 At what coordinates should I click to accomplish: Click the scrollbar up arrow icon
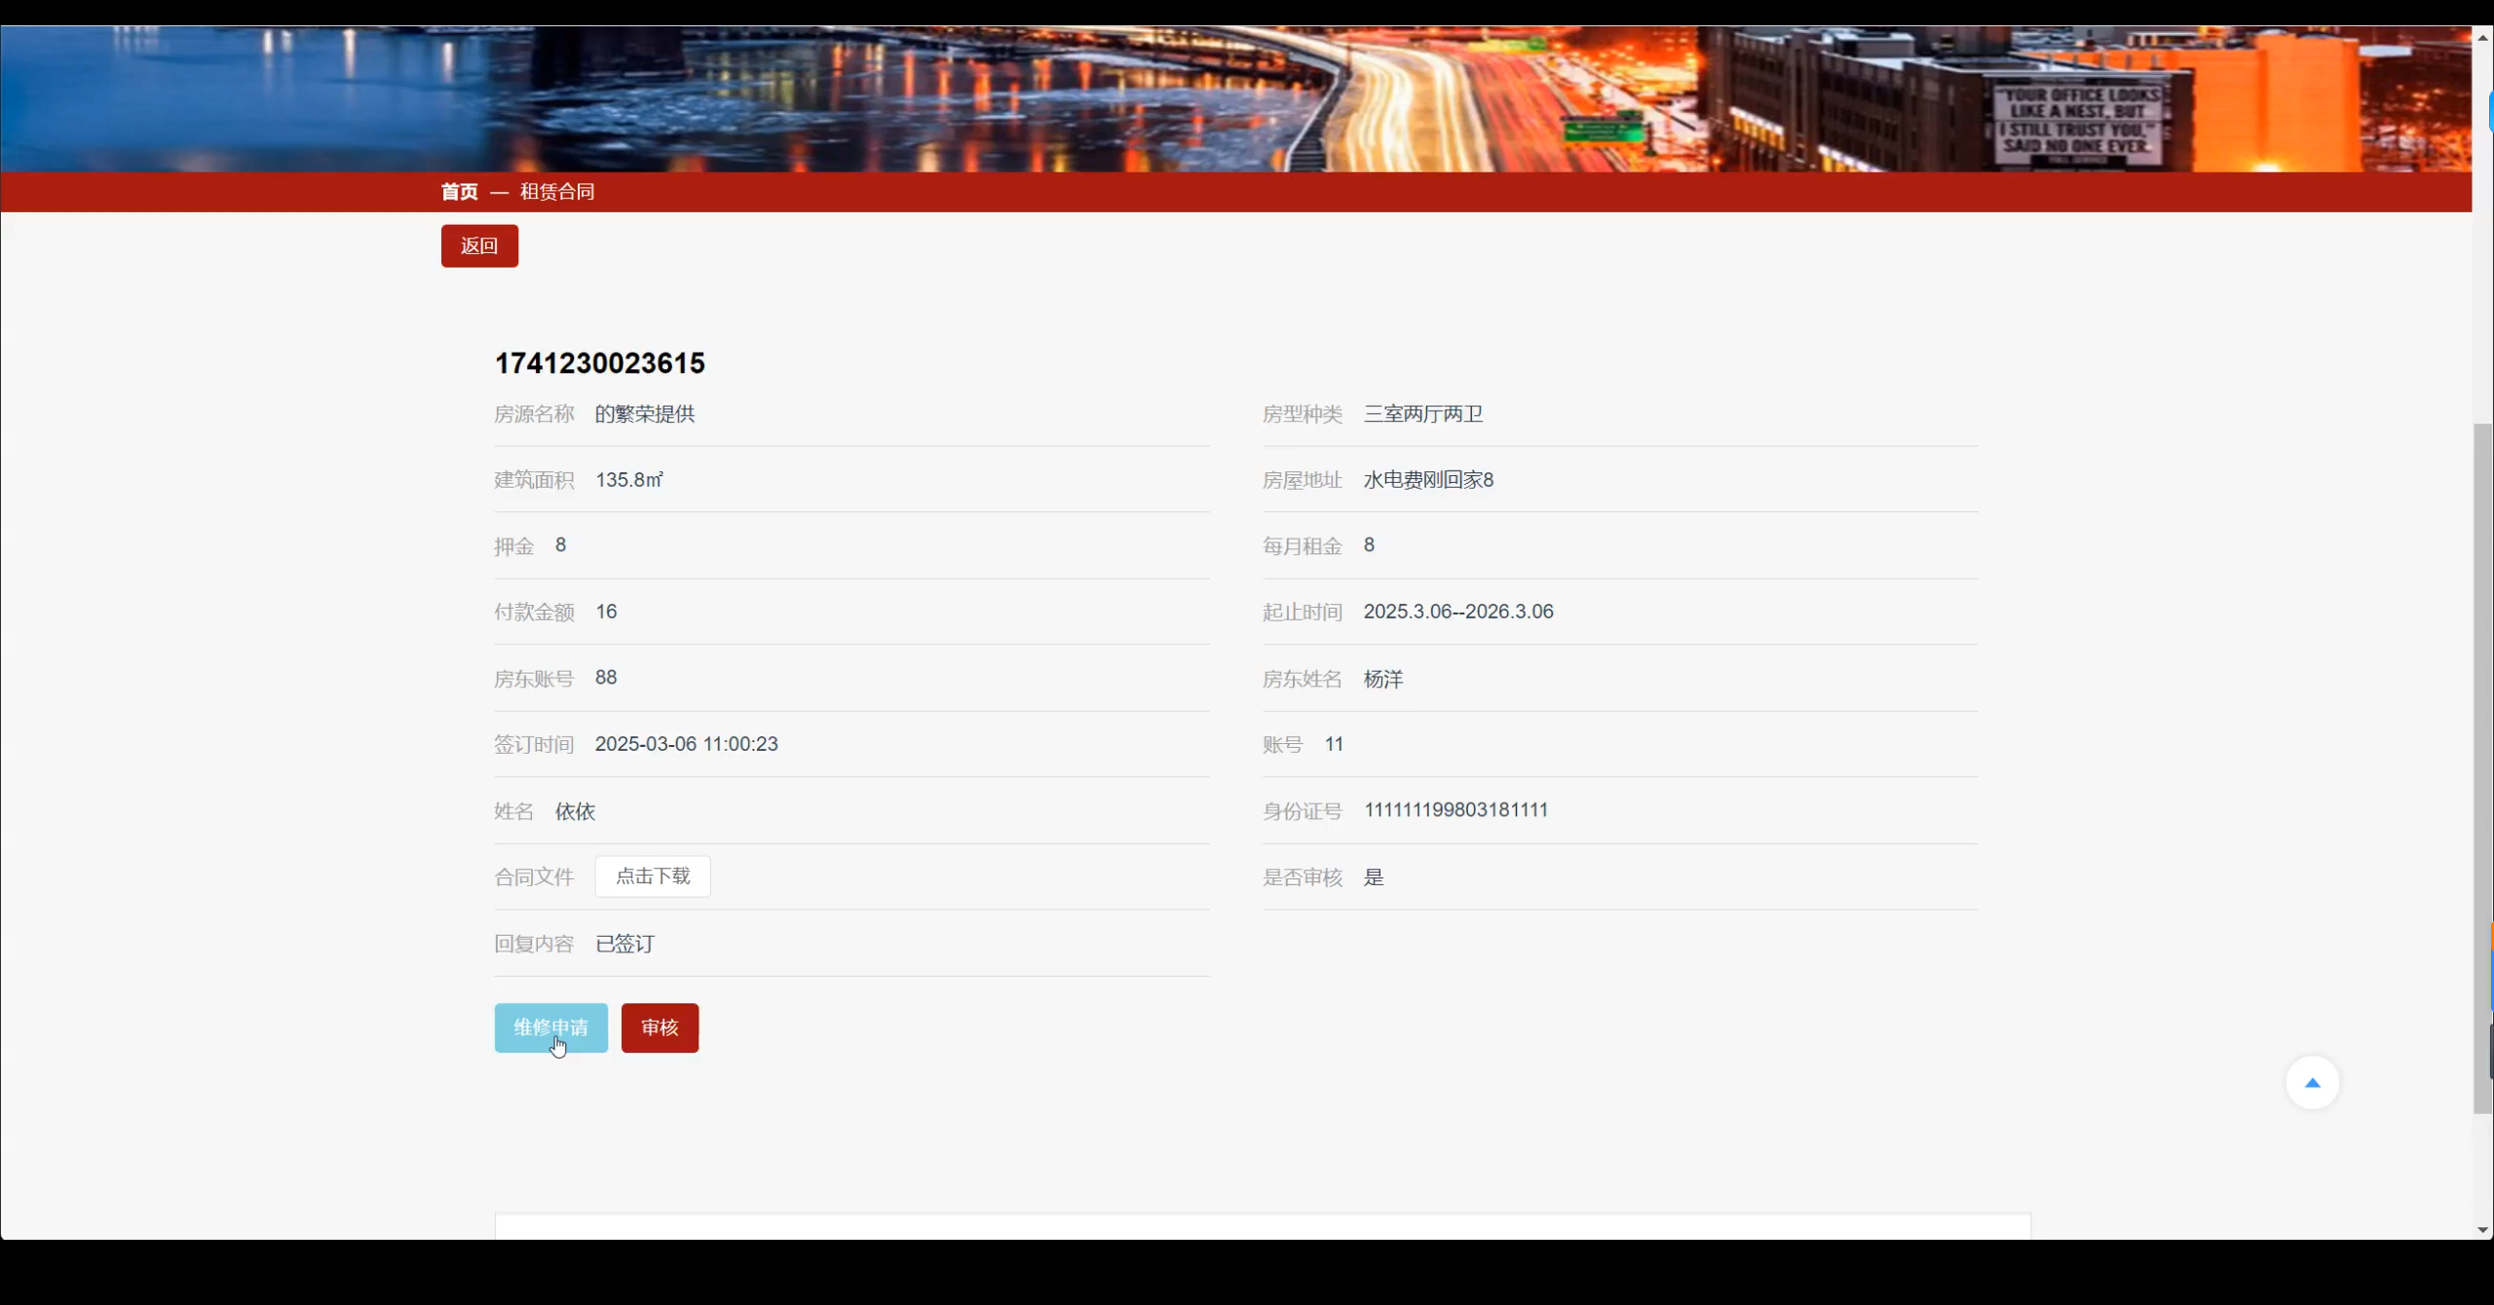coord(2480,37)
